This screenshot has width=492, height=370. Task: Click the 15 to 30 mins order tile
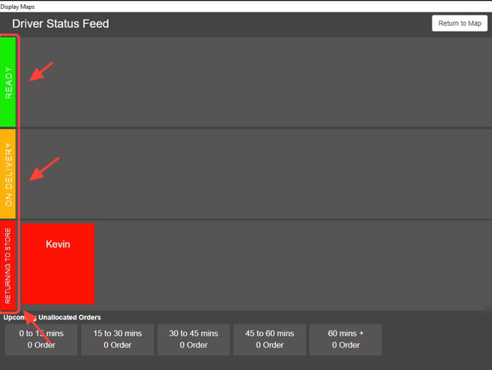click(117, 340)
